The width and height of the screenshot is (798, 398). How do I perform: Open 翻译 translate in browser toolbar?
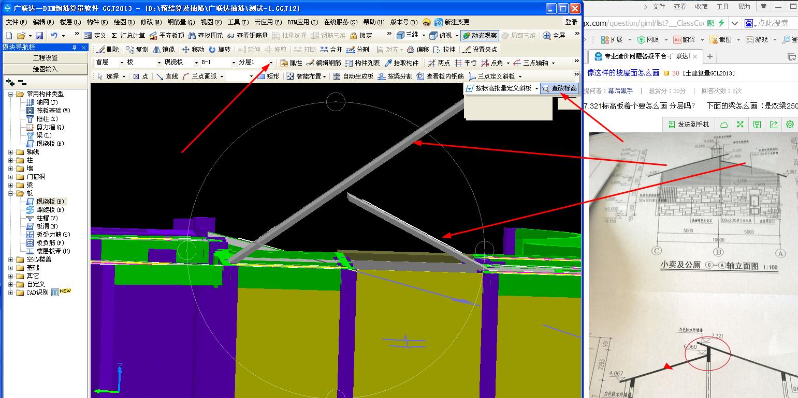click(x=684, y=40)
